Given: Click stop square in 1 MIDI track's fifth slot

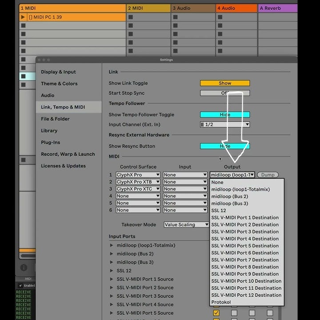Looking at the screenshot, I should click(24, 51).
